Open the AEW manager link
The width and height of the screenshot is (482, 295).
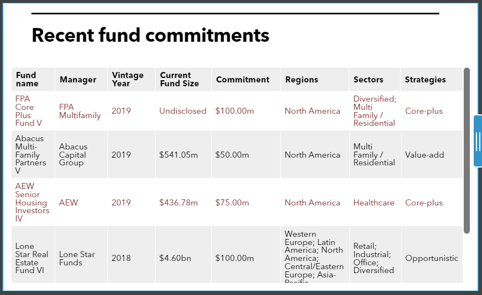[x=68, y=203]
